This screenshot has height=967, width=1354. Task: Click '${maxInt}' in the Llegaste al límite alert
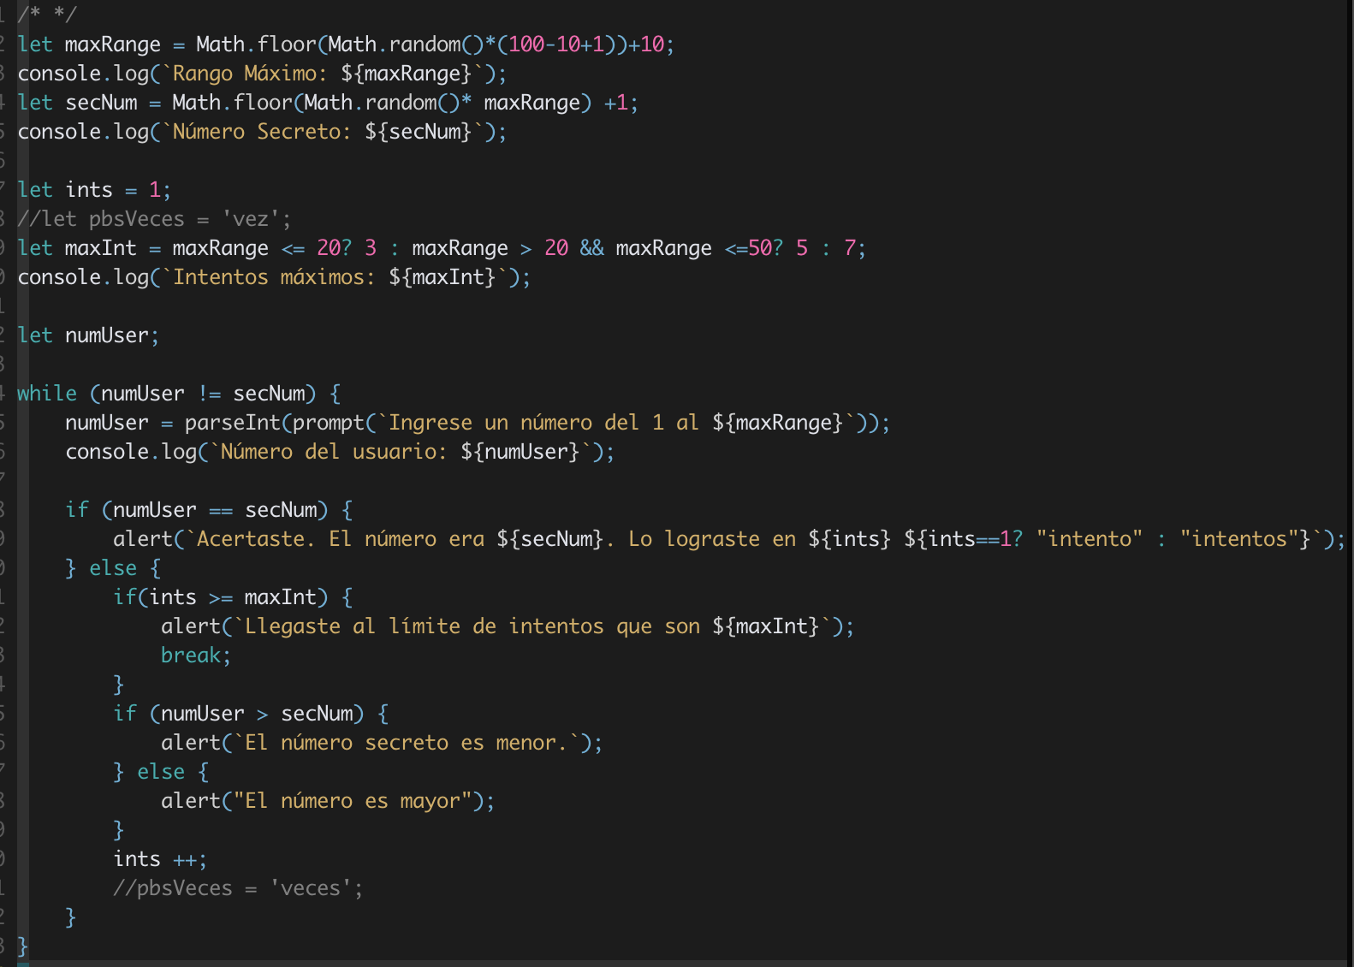tap(766, 626)
